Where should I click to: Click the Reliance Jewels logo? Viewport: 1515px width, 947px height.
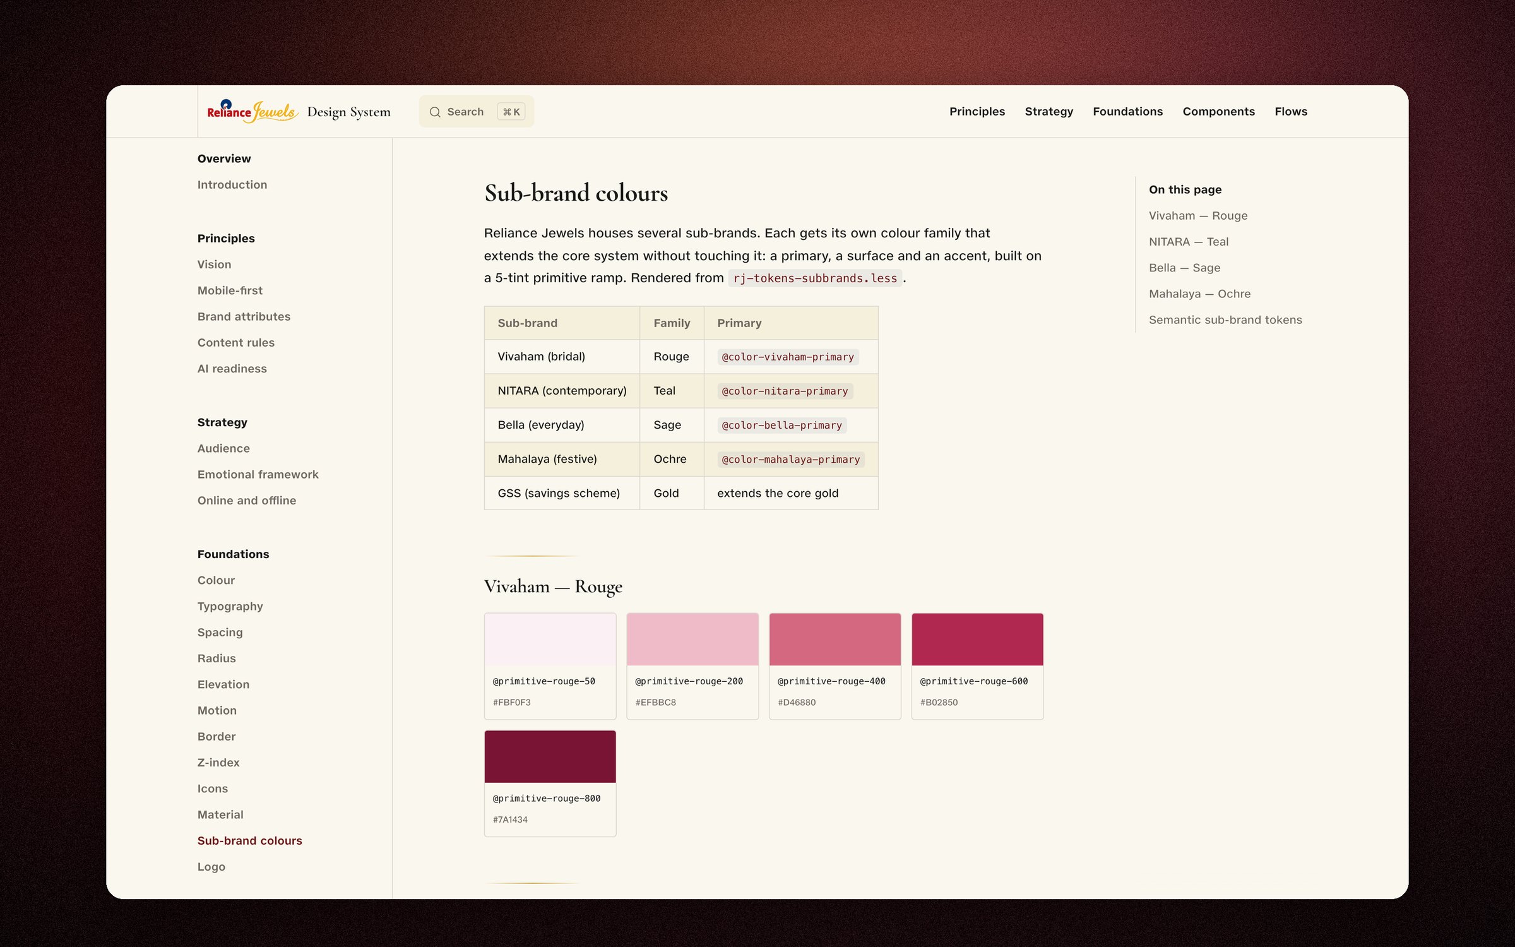(252, 111)
